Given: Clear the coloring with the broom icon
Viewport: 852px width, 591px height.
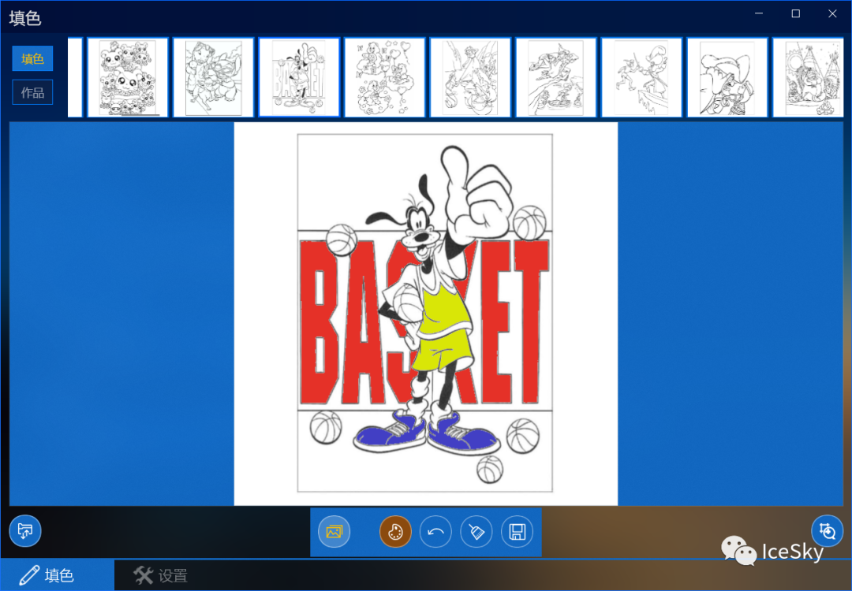Looking at the screenshot, I should (476, 532).
